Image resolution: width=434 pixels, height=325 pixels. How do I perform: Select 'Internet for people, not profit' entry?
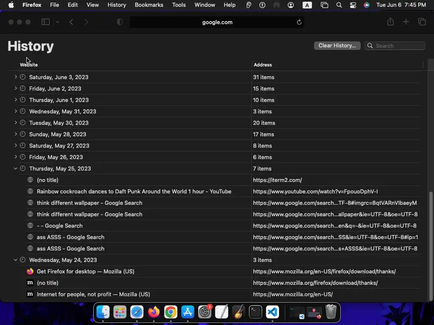click(223, 294)
